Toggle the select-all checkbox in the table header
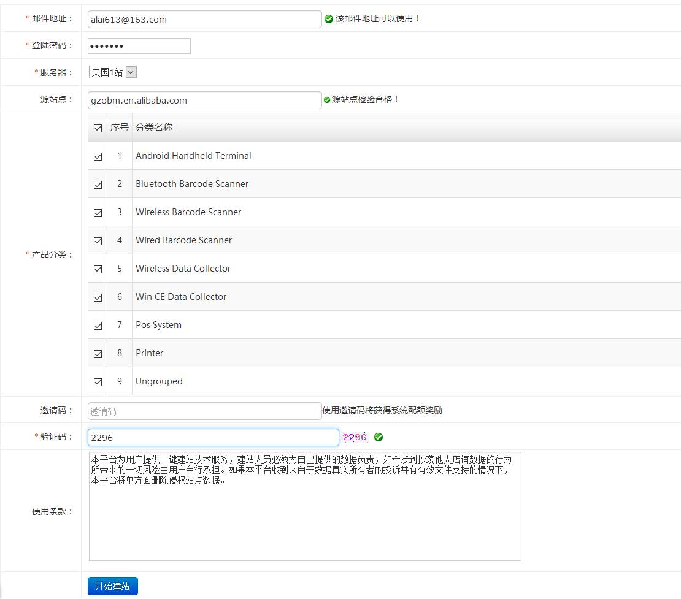The height and width of the screenshot is (599, 681). click(x=98, y=128)
